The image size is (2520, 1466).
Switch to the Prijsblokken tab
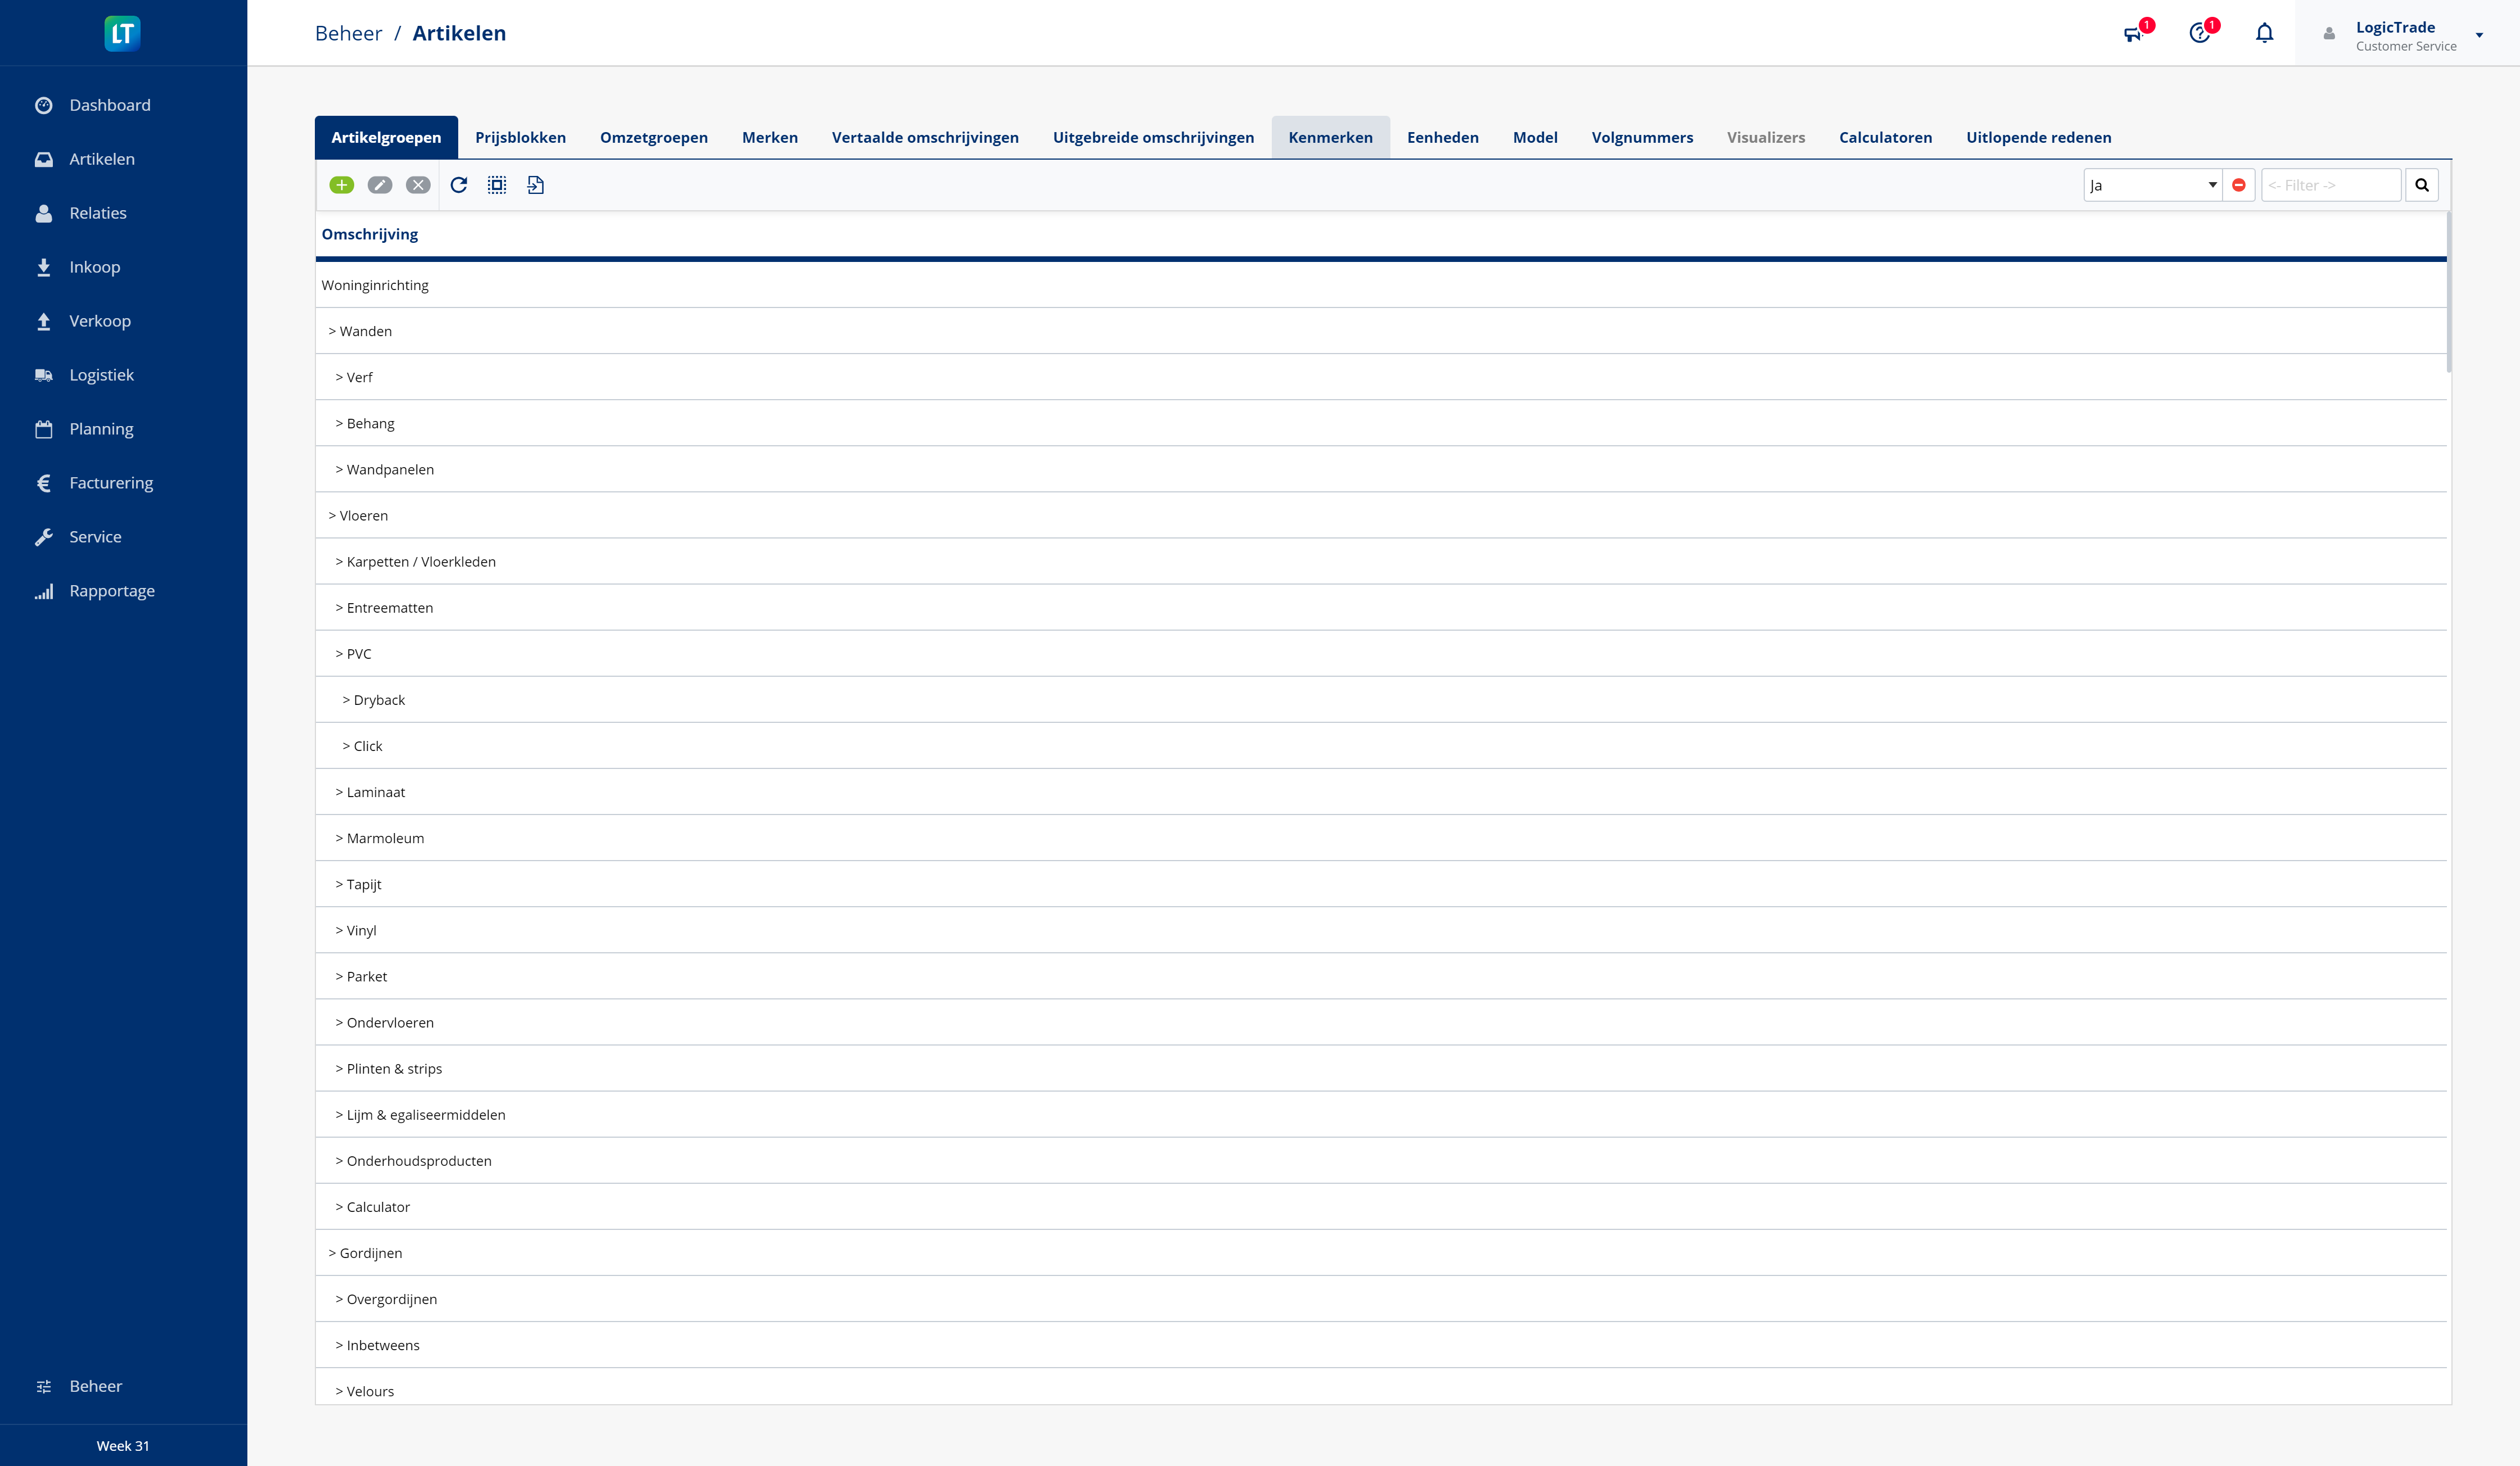520,137
